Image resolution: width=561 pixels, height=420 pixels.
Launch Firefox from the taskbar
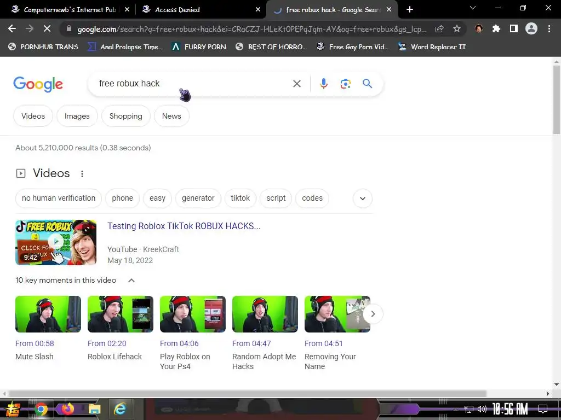pos(67,409)
